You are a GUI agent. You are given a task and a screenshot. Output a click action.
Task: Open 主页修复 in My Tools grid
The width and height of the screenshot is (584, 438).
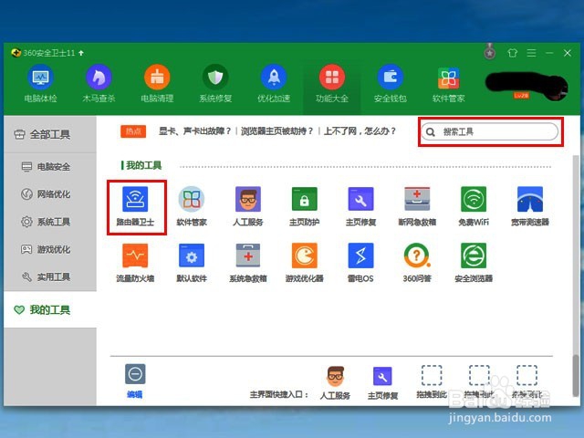tap(360, 207)
